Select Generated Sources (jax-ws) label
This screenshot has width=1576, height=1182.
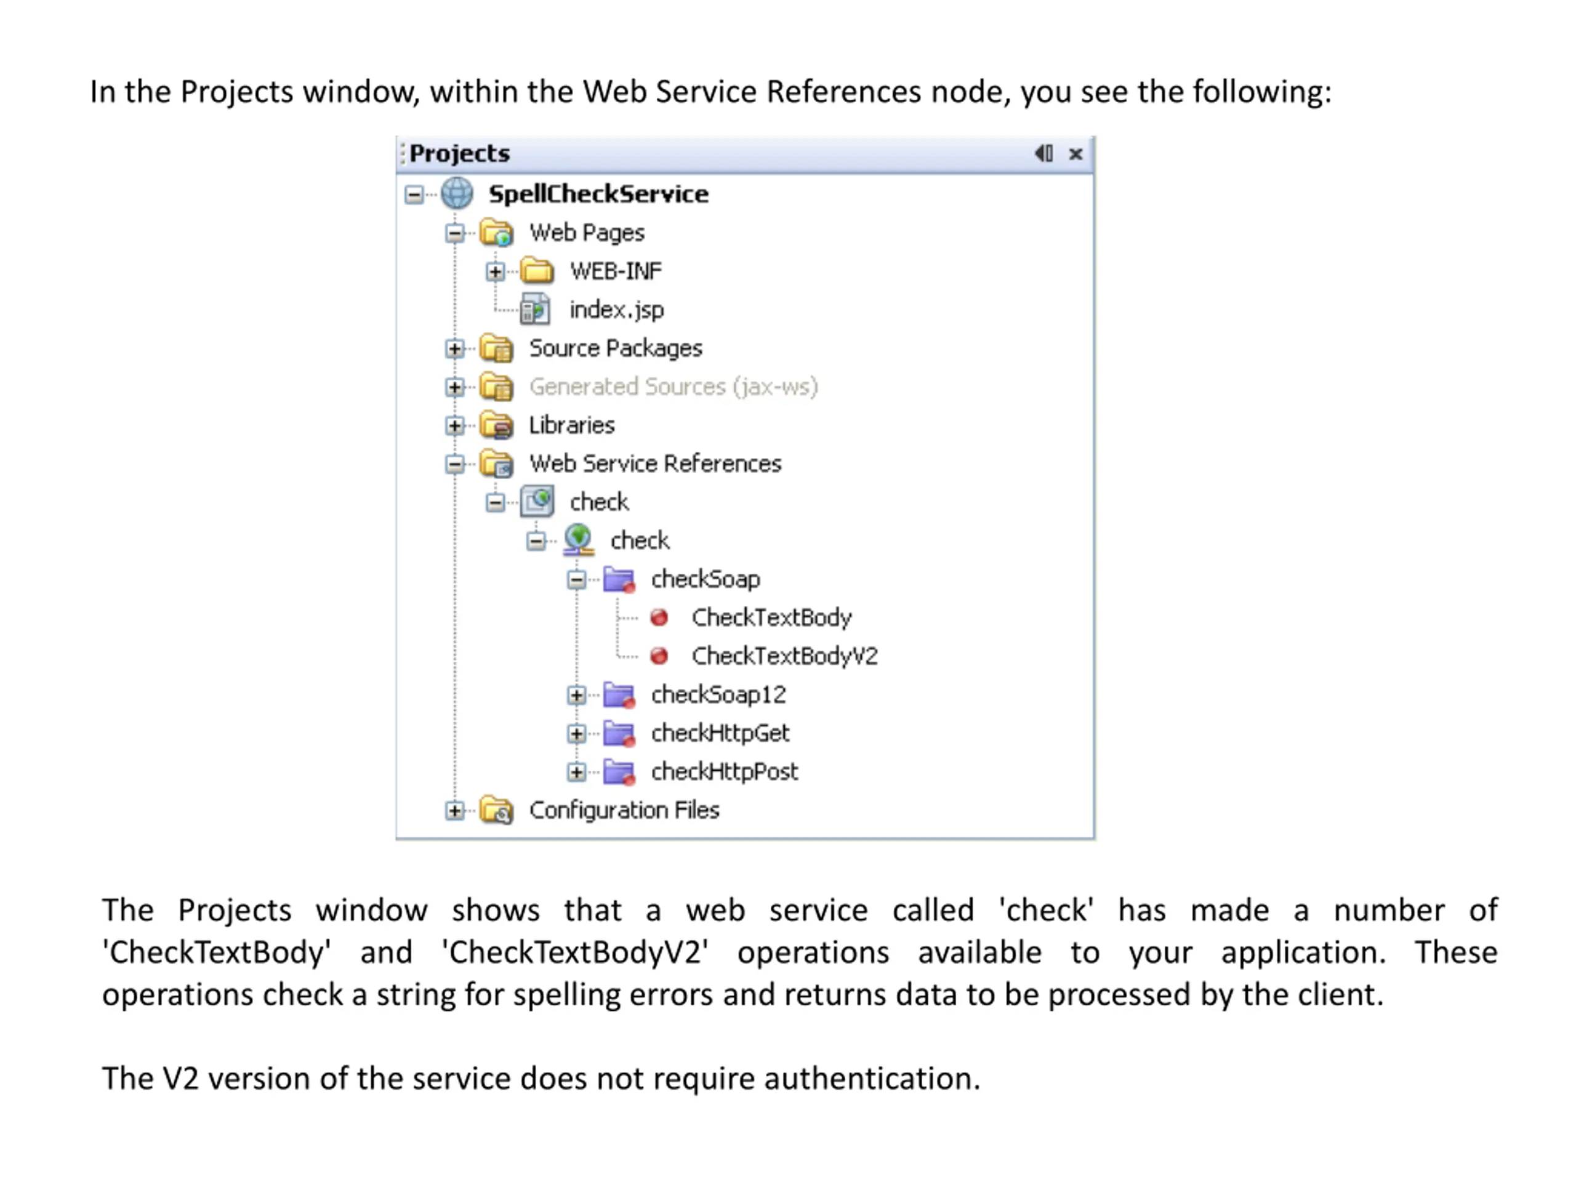[x=673, y=387]
